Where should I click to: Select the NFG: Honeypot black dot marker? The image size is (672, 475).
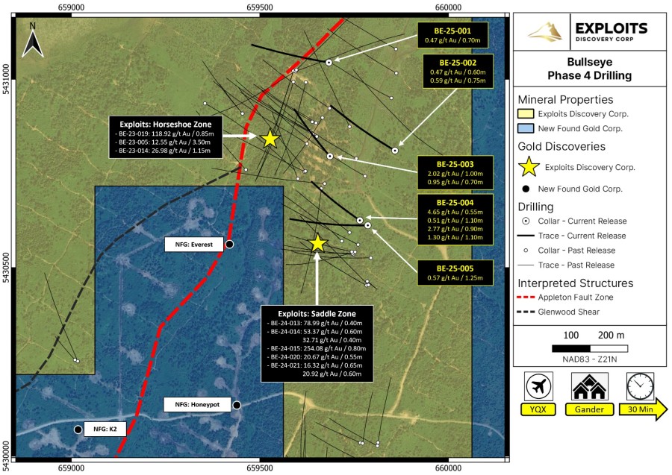237,405
